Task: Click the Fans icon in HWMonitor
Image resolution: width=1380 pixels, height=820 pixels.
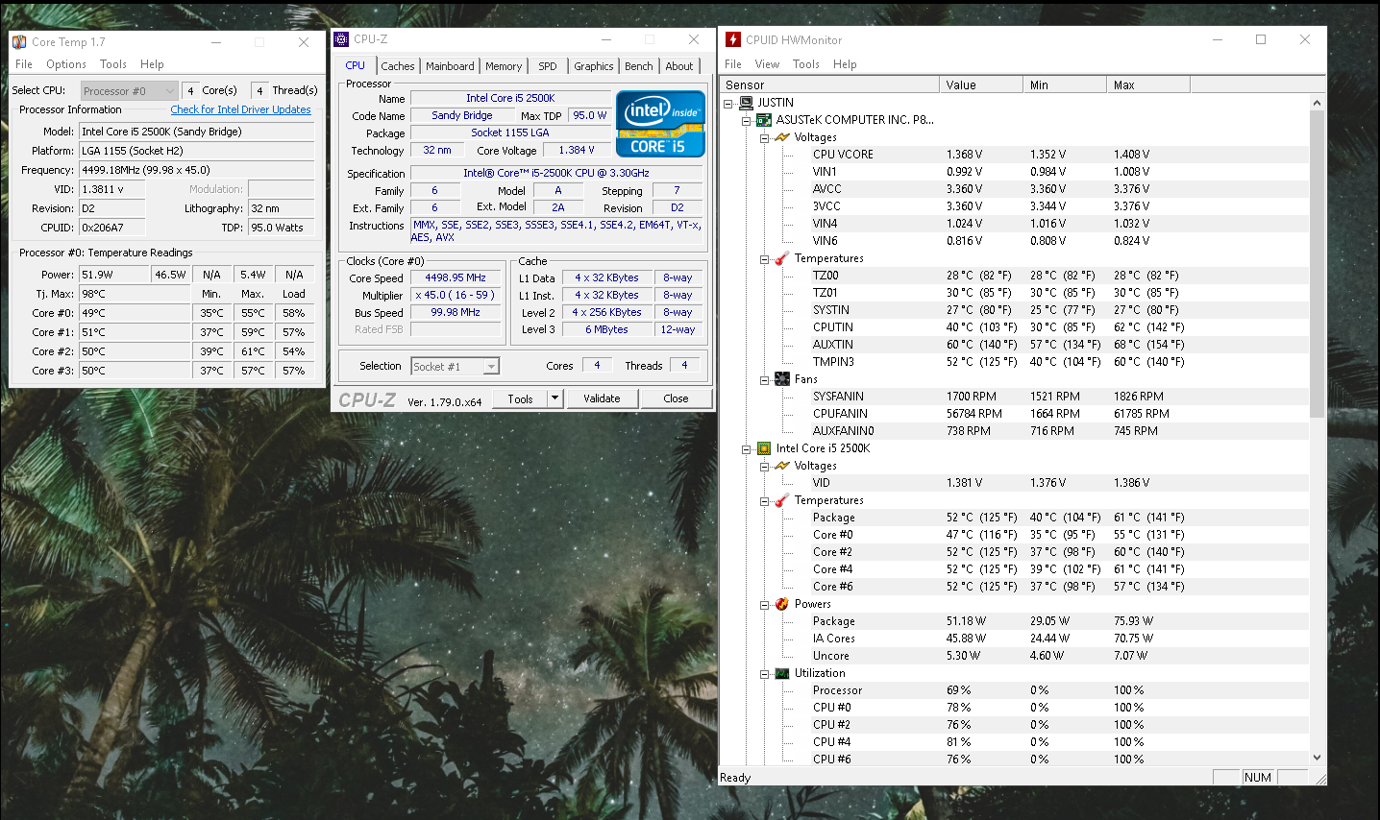Action: point(782,379)
